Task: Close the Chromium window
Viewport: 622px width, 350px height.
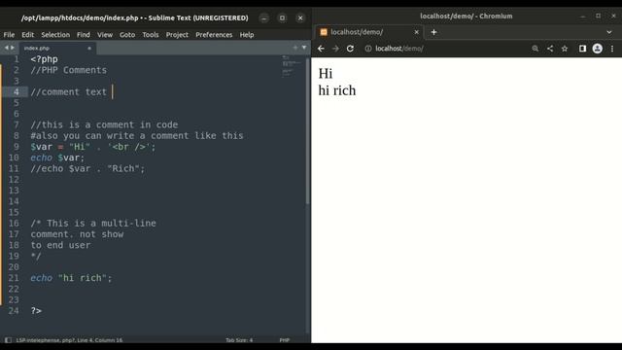Action: pos(613,16)
